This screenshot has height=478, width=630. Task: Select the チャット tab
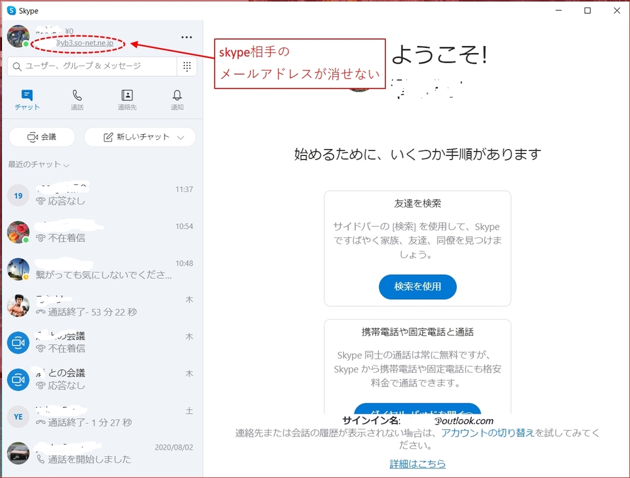tap(27, 100)
